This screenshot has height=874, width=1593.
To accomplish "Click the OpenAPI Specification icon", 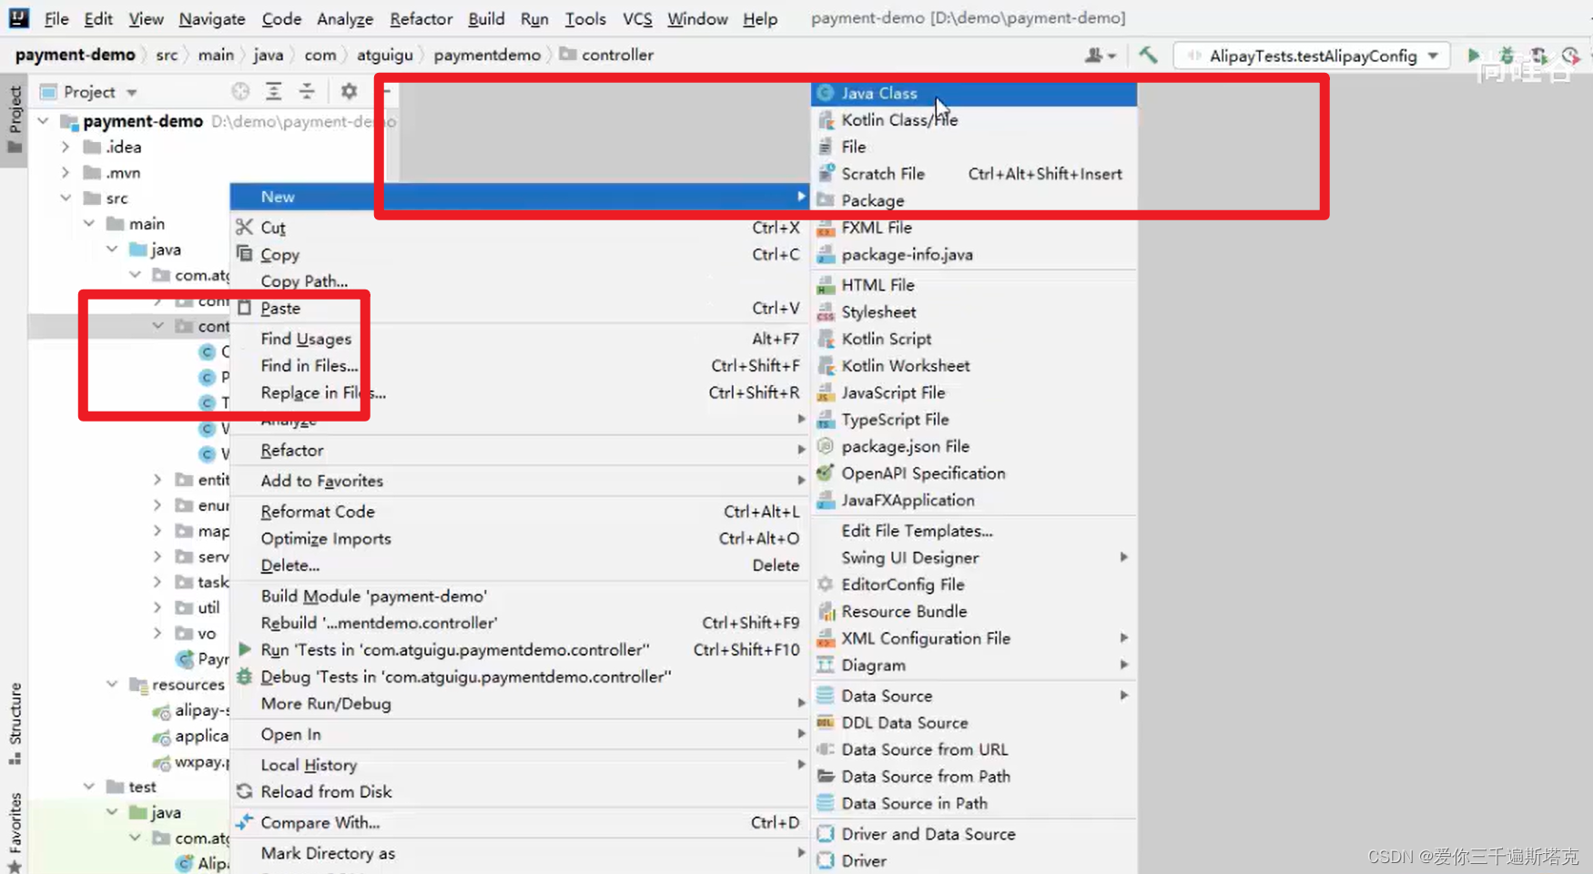I will [826, 473].
